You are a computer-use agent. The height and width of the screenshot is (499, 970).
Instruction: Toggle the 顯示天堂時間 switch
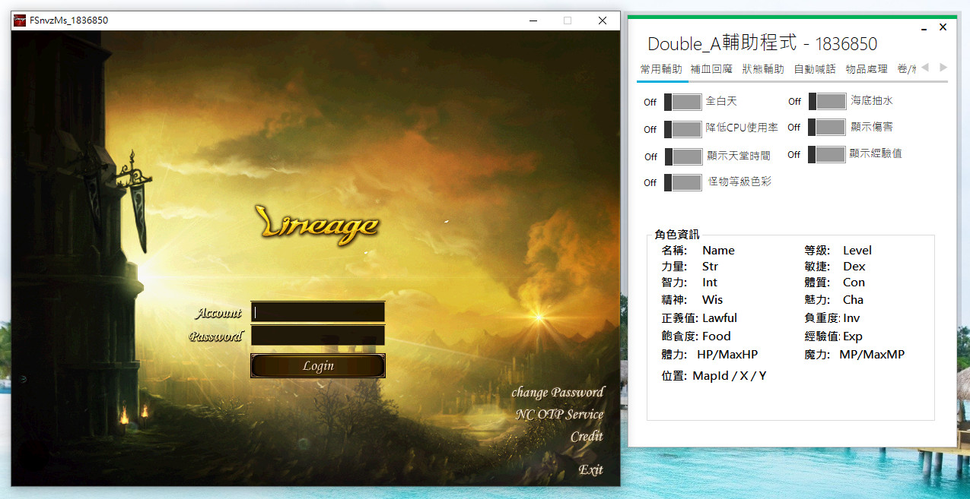click(683, 156)
